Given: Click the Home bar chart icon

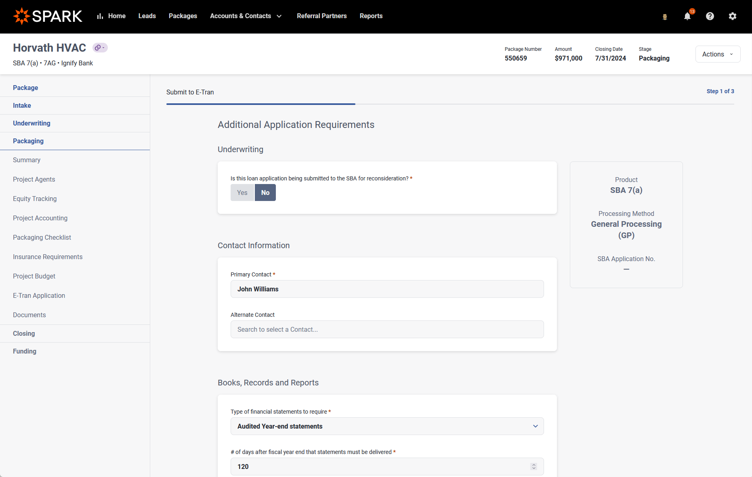Looking at the screenshot, I should point(100,16).
